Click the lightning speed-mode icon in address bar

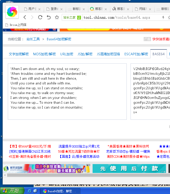163,17
